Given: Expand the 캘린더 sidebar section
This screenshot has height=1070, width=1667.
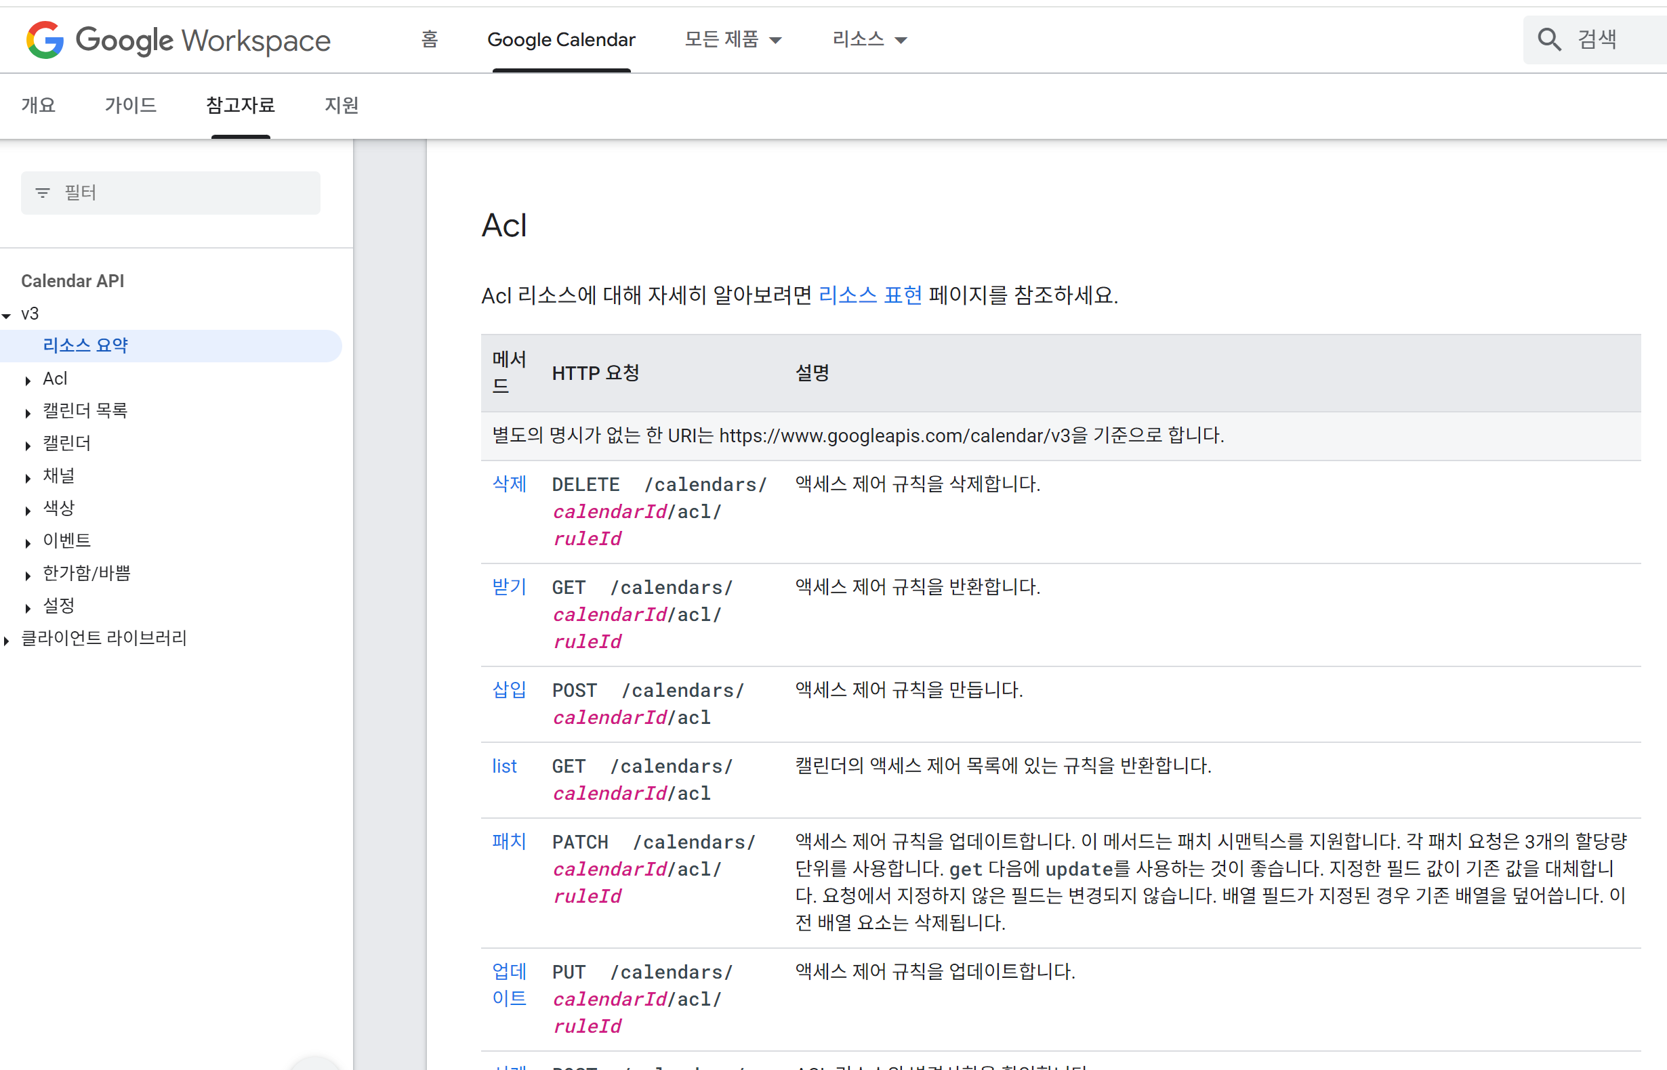Looking at the screenshot, I should [28, 446].
